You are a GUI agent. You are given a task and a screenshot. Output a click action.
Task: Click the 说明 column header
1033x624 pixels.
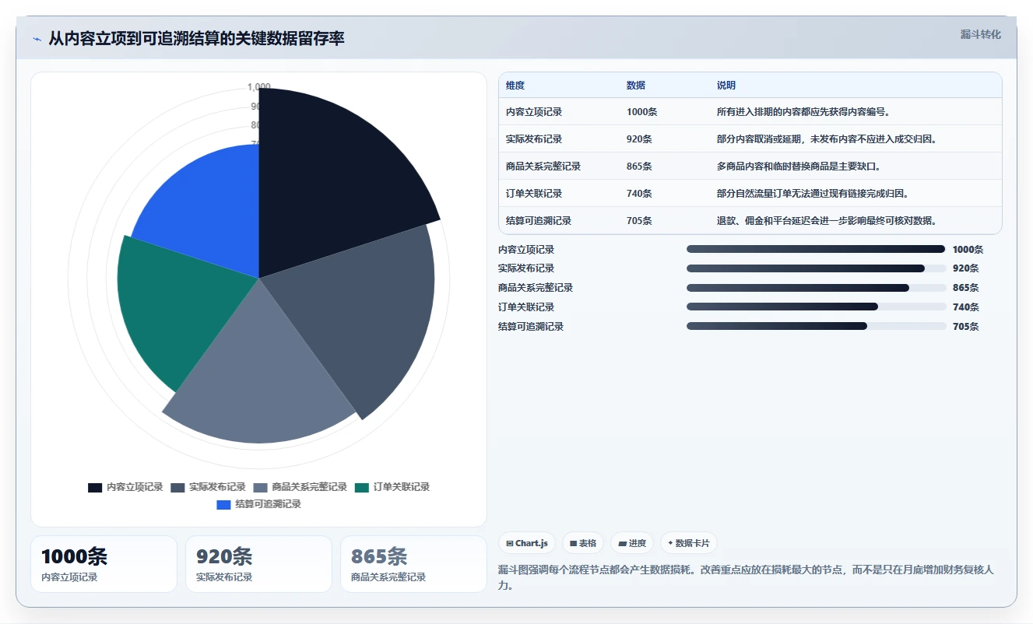[726, 86]
